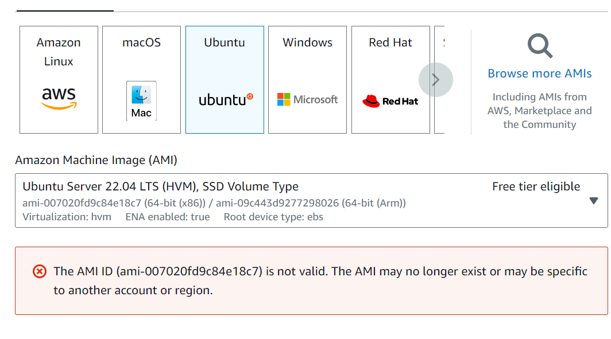This screenshot has height=339, width=611.
Task: Click the invalid AMI ID error message
Action: pos(320,280)
